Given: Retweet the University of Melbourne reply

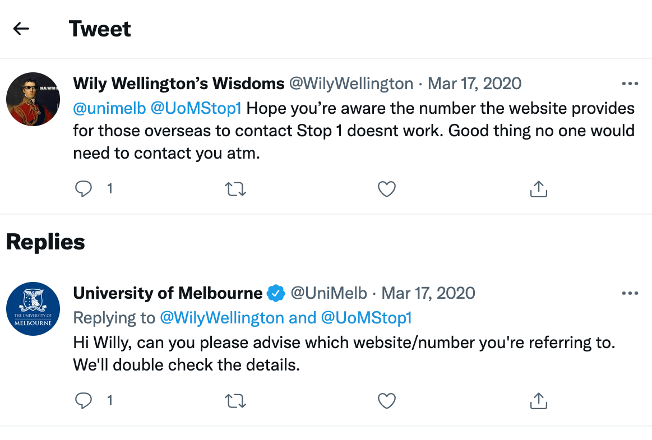Looking at the screenshot, I should pos(235,401).
